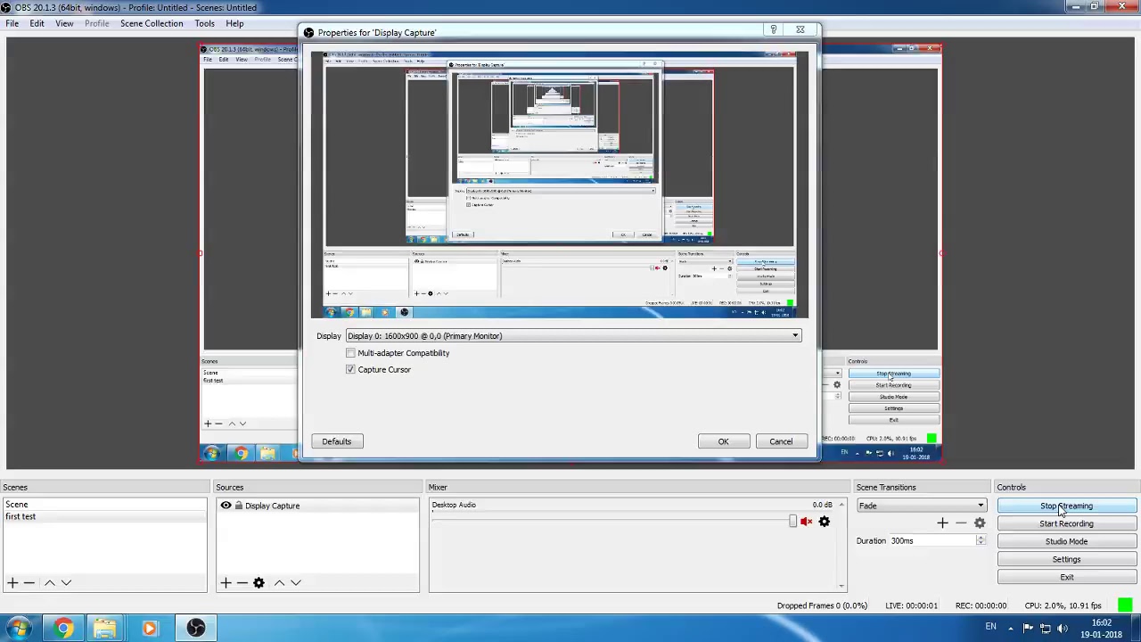This screenshot has height=642, width=1141.
Task: Click help question mark in Properties dialog
Action: pos(774,30)
